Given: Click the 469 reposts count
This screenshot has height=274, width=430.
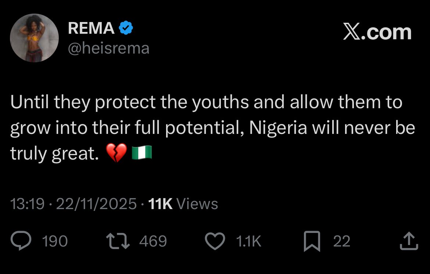Looking at the screenshot, I should point(153,241).
